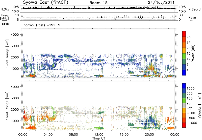Click the '-1000' label on Velocity color bar
The width and height of the screenshot is (202, 140).
(192, 123)
